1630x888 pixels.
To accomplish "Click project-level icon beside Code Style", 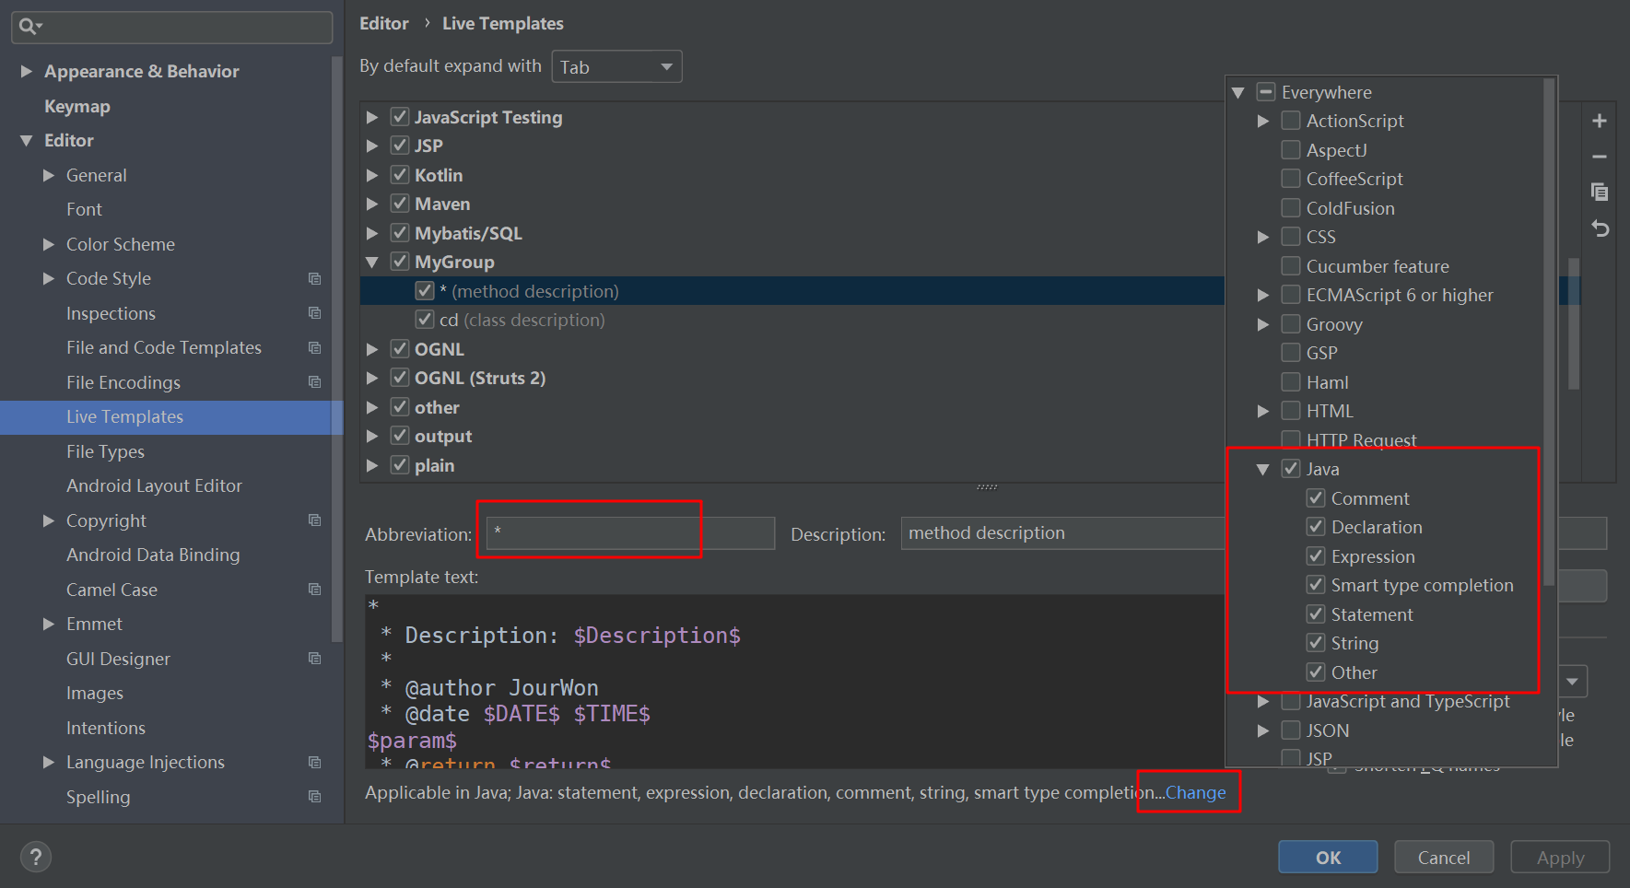I will point(315,278).
